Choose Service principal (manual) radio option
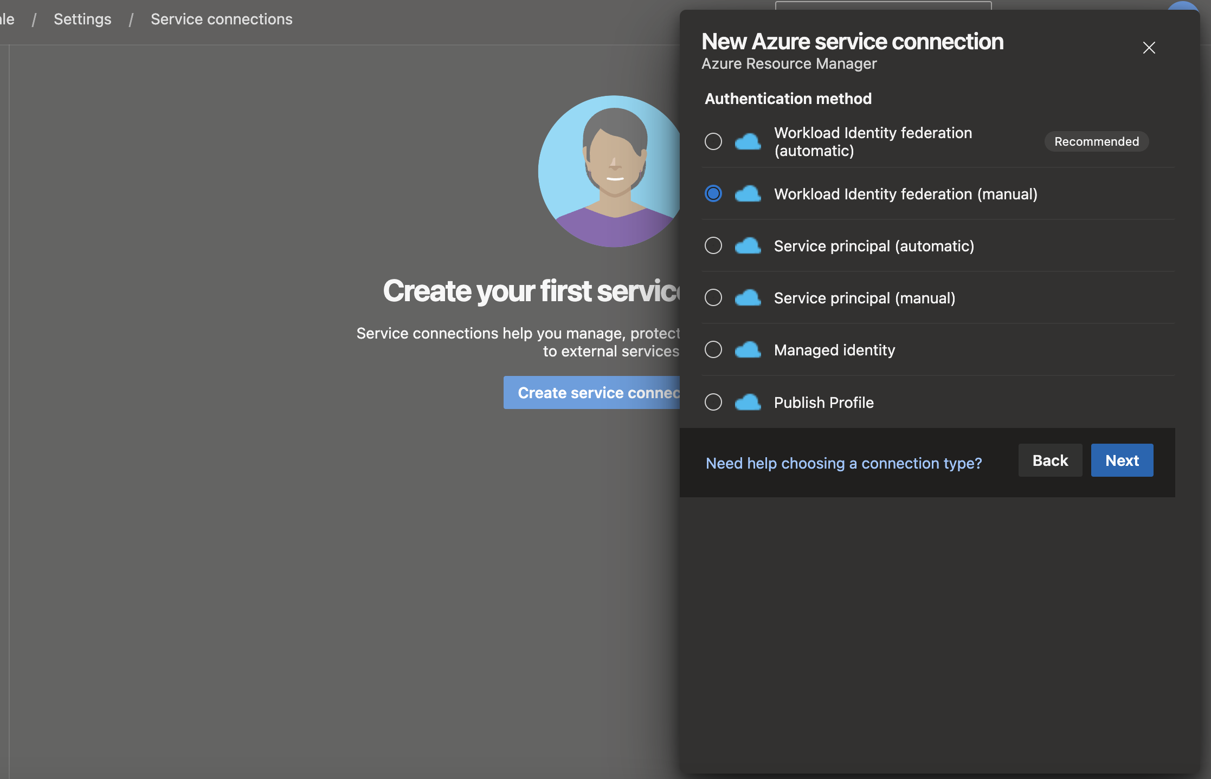 [x=713, y=297]
